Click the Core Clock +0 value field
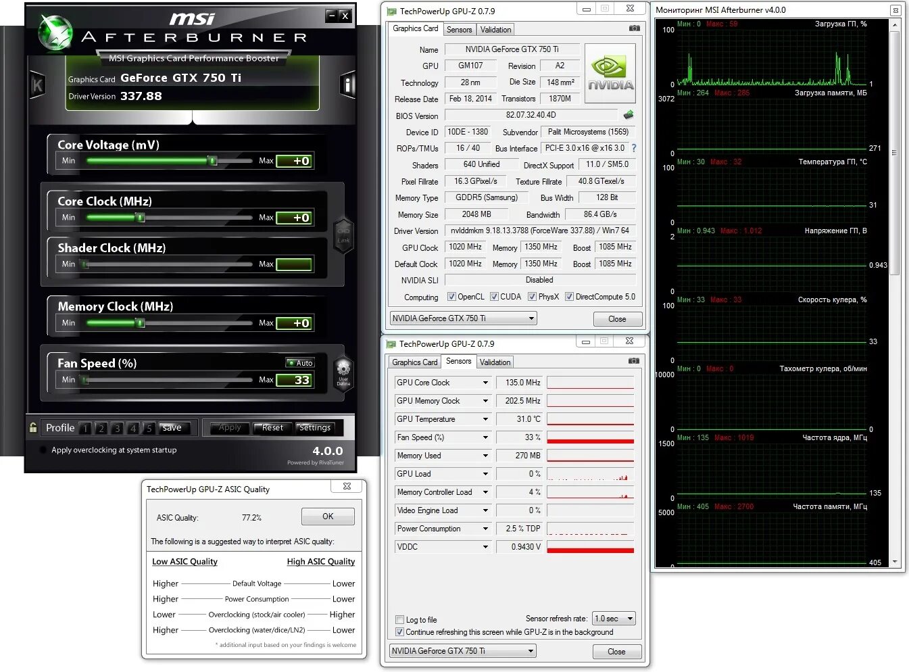This screenshot has height=672, width=909. pyautogui.click(x=295, y=218)
